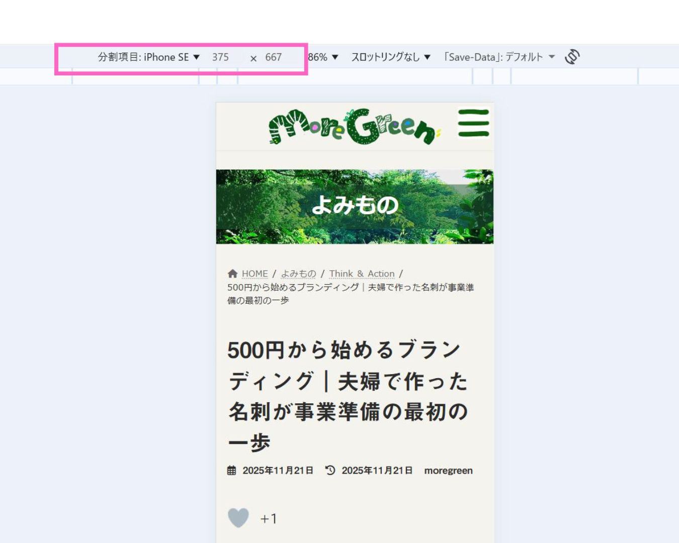Image resolution: width=679 pixels, height=543 pixels.
Task: Click the clock-arrow updated date icon
Action: tap(330, 471)
